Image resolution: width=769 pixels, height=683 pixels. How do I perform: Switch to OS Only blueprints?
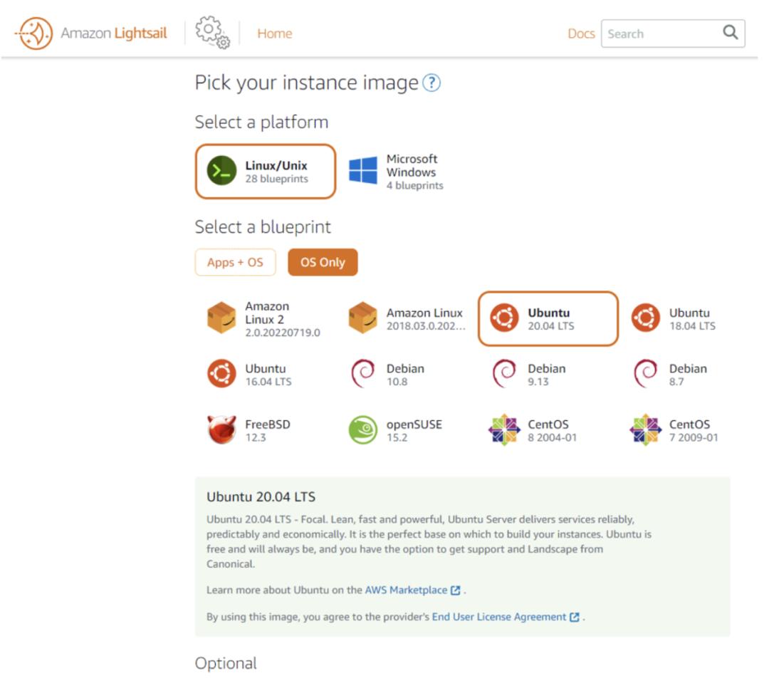(323, 263)
